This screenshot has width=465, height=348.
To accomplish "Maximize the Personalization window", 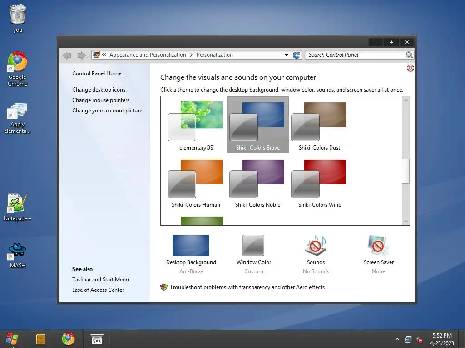I will point(391,42).
